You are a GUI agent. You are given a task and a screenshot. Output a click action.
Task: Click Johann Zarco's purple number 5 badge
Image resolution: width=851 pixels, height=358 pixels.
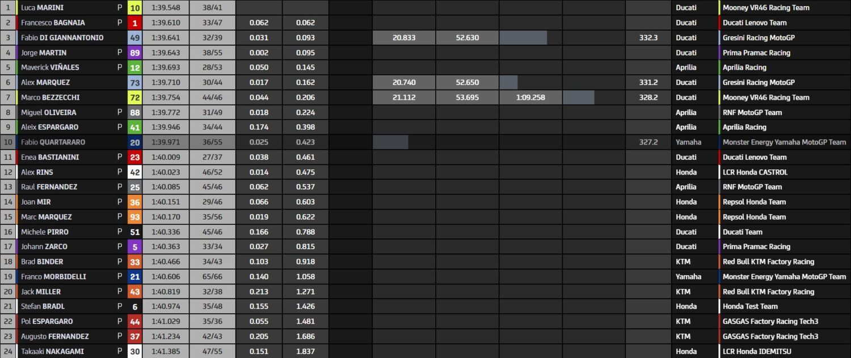(134, 246)
